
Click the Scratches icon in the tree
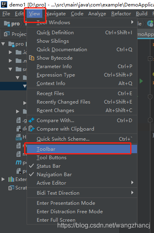11,188
